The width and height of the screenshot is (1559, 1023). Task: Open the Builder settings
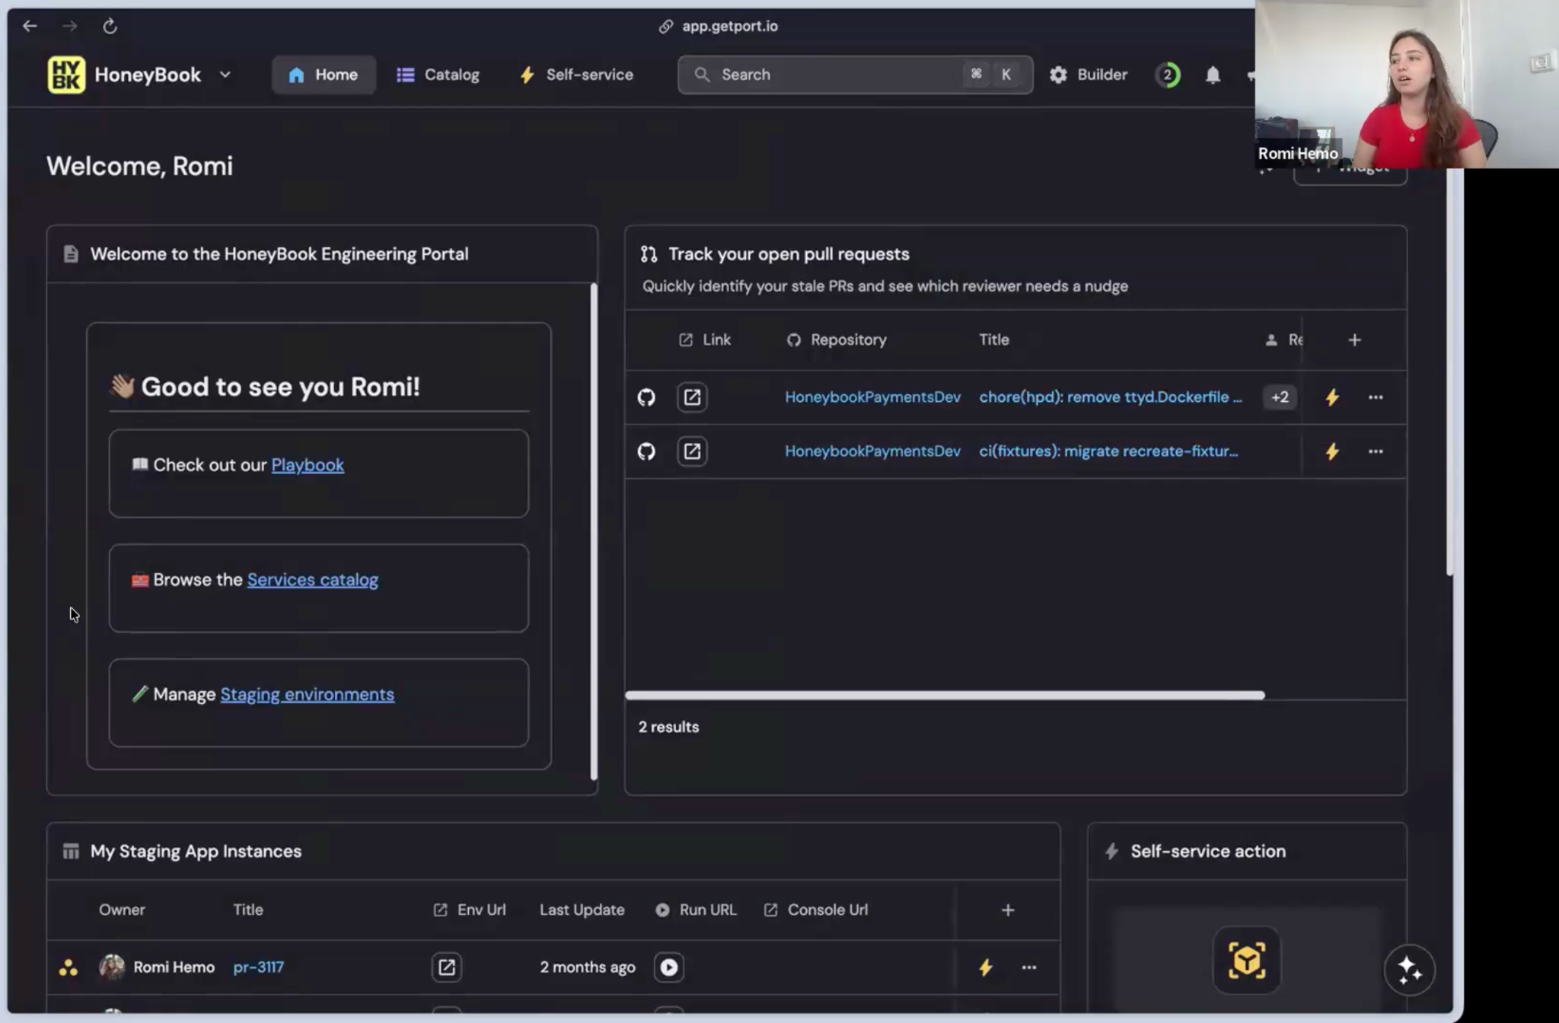point(1088,75)
